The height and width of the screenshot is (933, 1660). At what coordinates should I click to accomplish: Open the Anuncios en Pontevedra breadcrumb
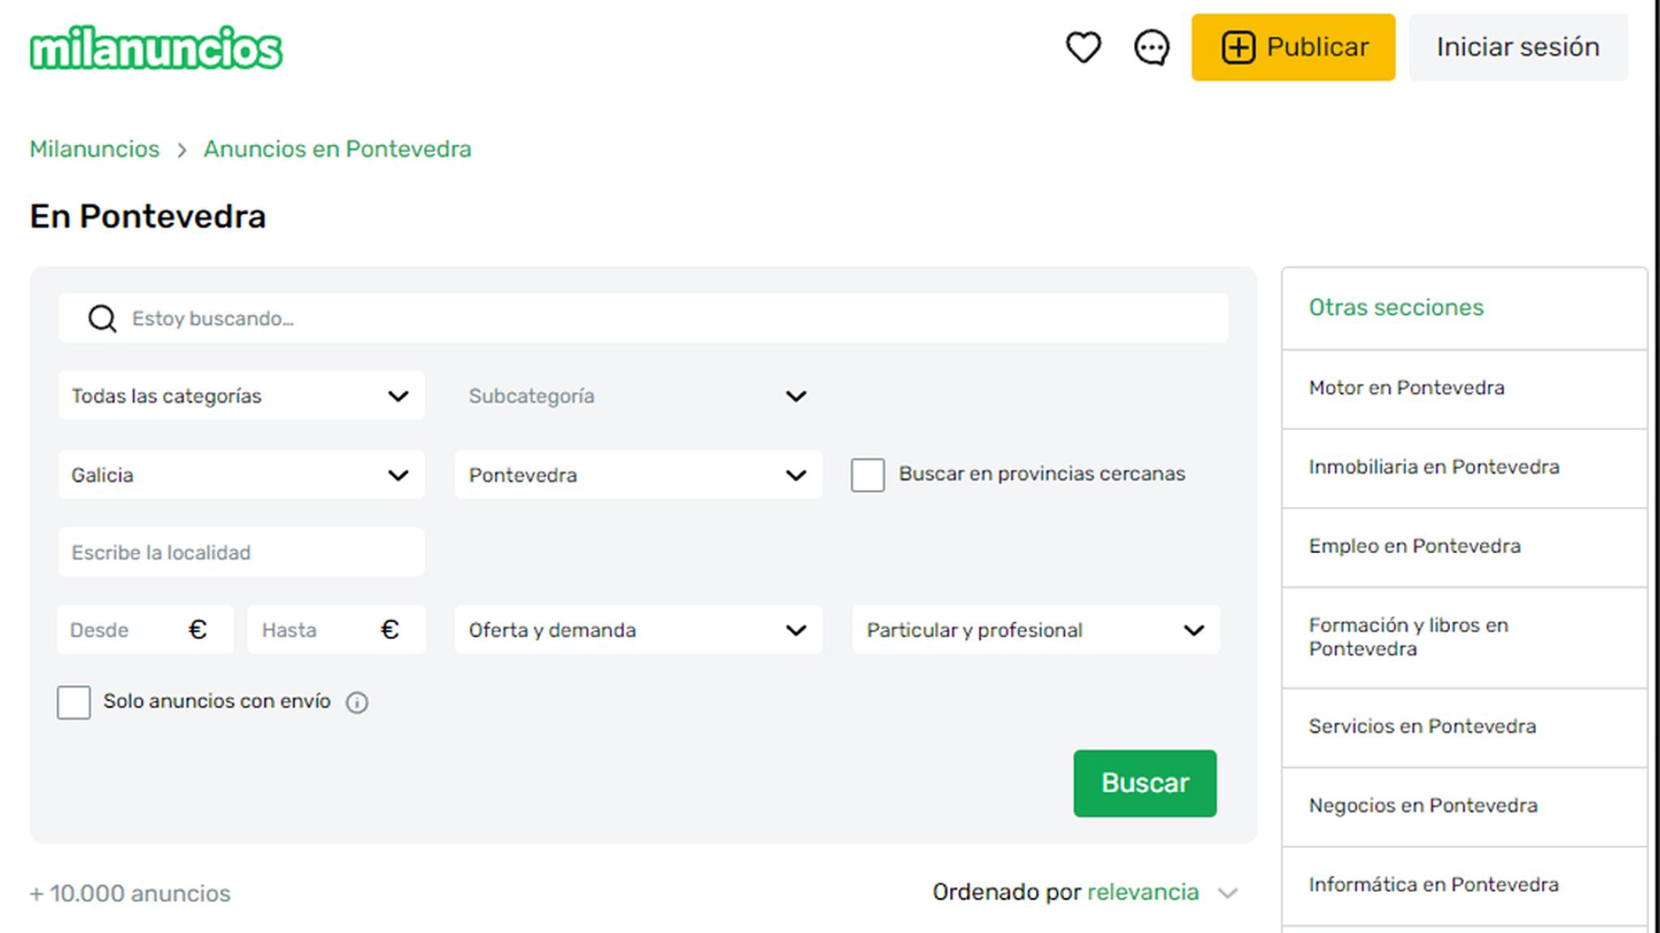pos(338,149)
